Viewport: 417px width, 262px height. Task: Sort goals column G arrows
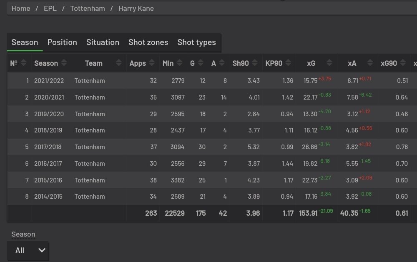point(201,63)
